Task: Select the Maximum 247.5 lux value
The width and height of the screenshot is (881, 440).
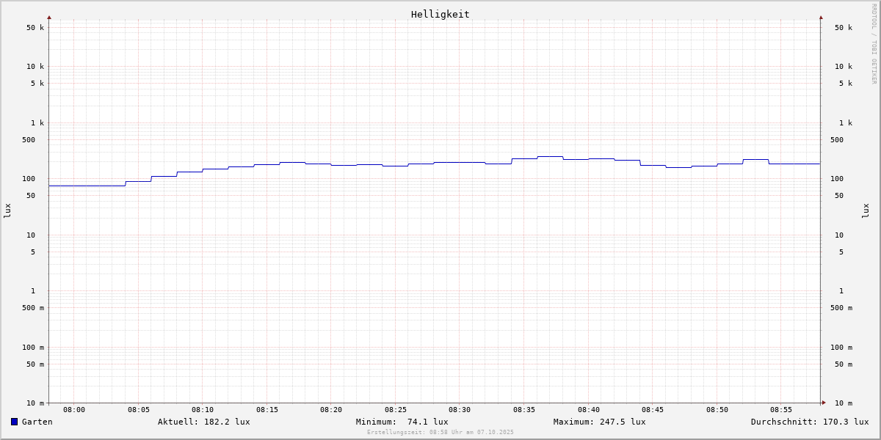Action: point(599,422)
